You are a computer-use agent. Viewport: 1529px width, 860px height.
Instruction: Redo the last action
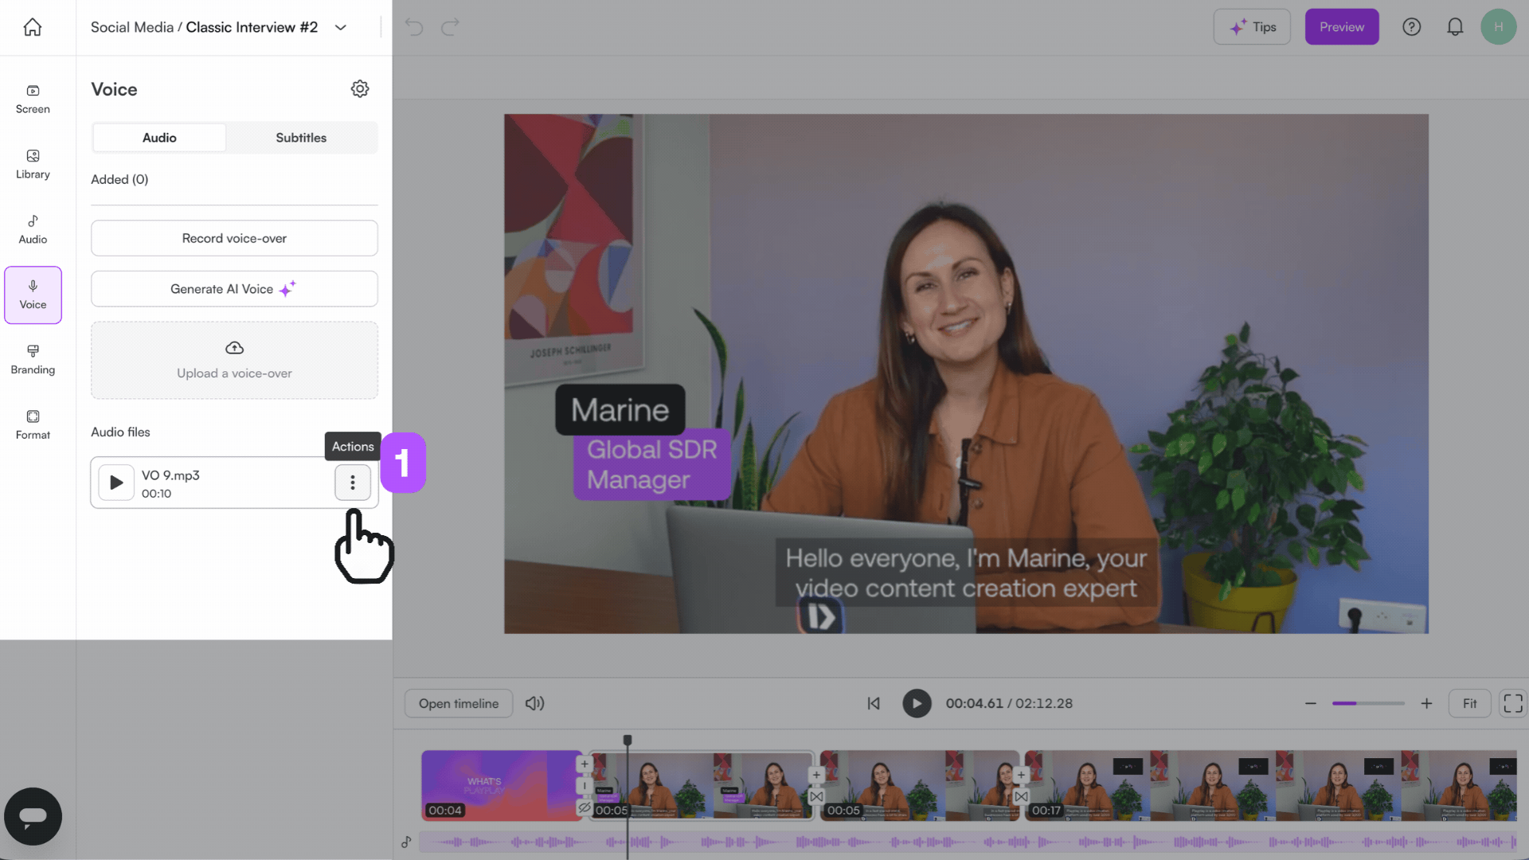tap(451, 27)
